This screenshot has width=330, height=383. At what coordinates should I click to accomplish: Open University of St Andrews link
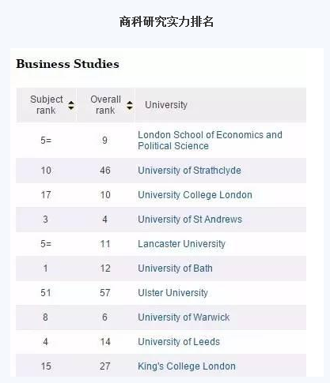click(190, 220)
